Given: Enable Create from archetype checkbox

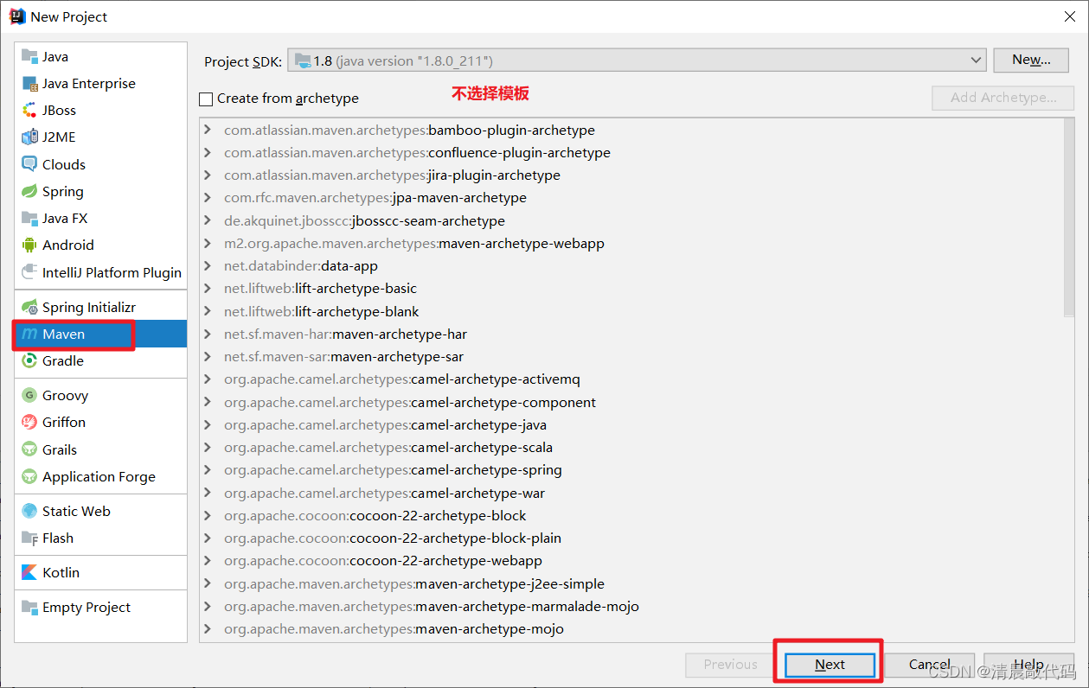Looking at the screenshot, I should tap(206, 99).
